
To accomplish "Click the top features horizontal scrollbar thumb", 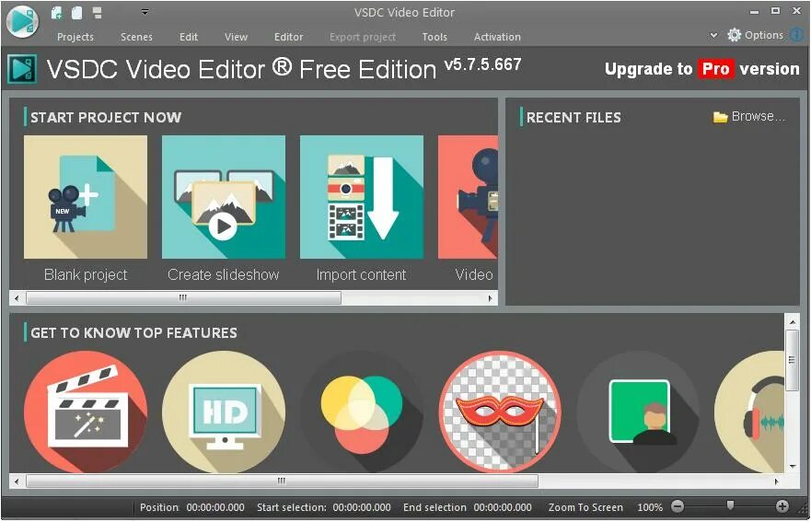I will [282, 481].
